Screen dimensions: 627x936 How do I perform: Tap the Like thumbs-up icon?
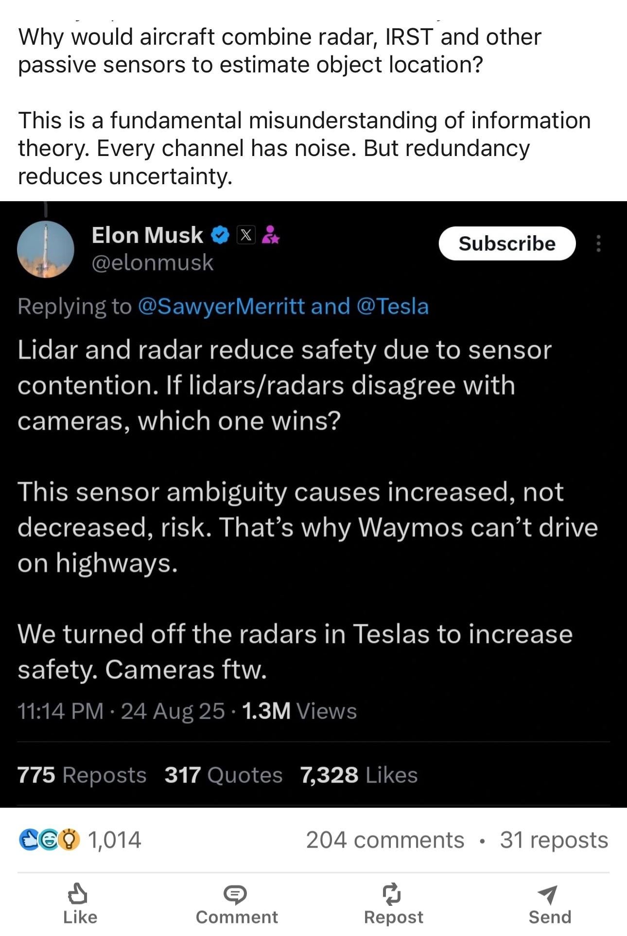(x=78, y=893)
